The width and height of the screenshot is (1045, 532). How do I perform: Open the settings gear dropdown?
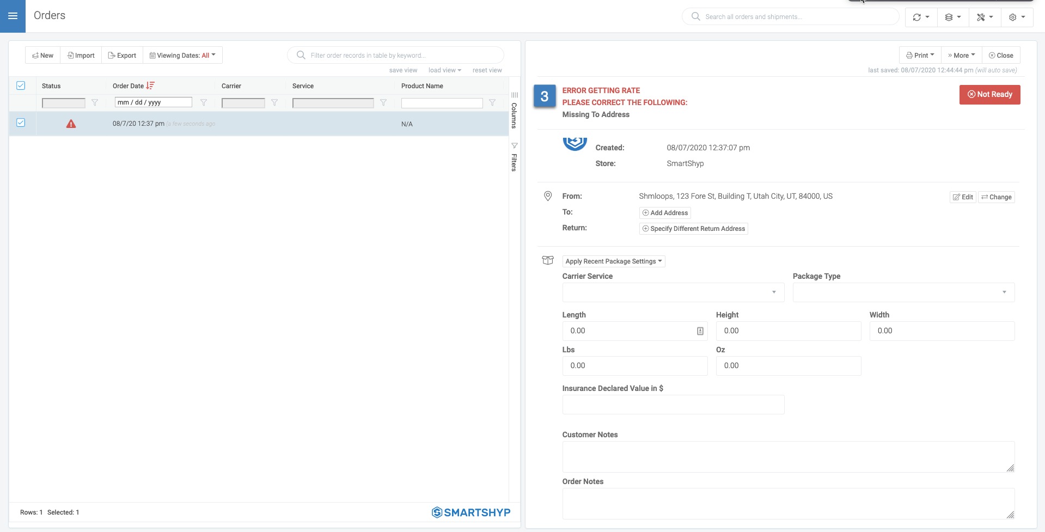(x=1017, y=17)
